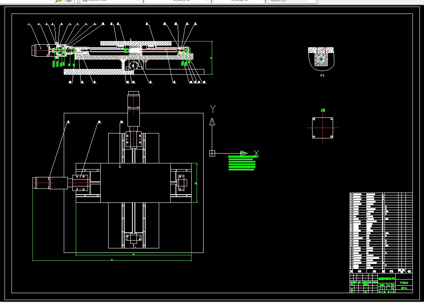Select vertical dimension right of plan view
The image size is (424, 303).
tap(196, 183)
